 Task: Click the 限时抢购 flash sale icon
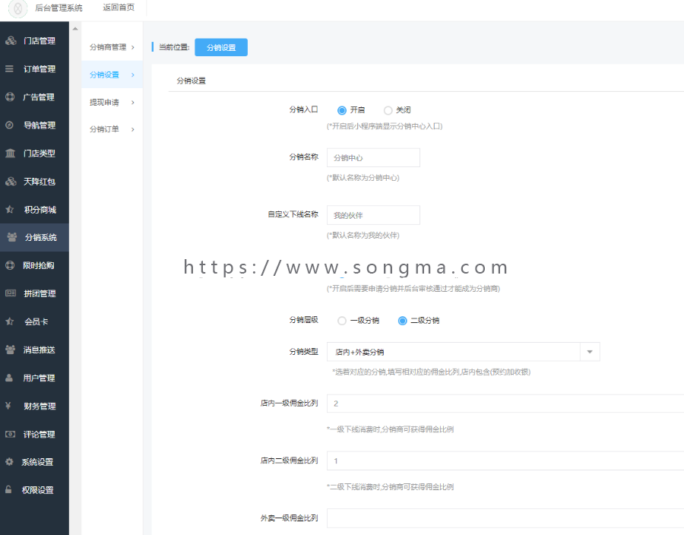(9, 264)
